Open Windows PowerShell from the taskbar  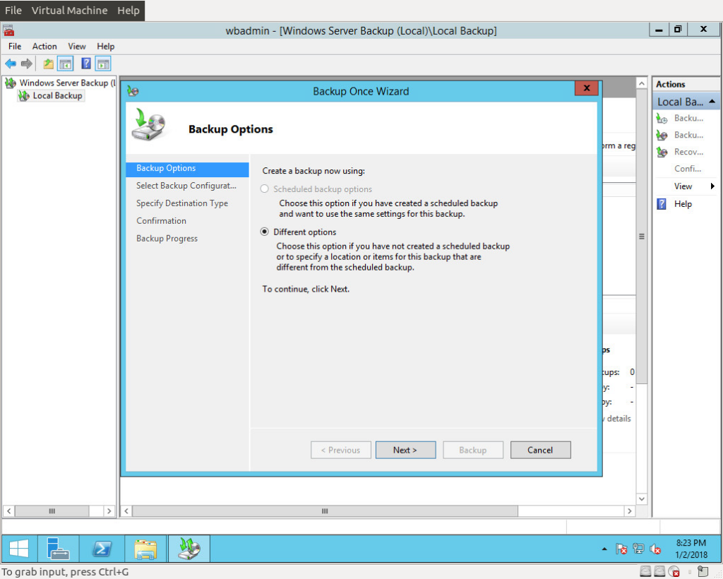[x=102, y=549]
